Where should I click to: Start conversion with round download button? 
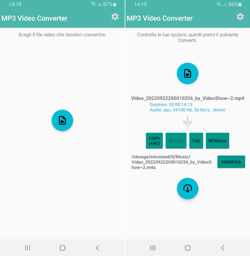(x=188, y=188)
